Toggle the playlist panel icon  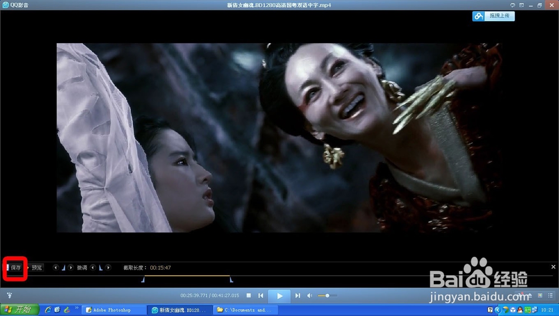click(551, 295)
